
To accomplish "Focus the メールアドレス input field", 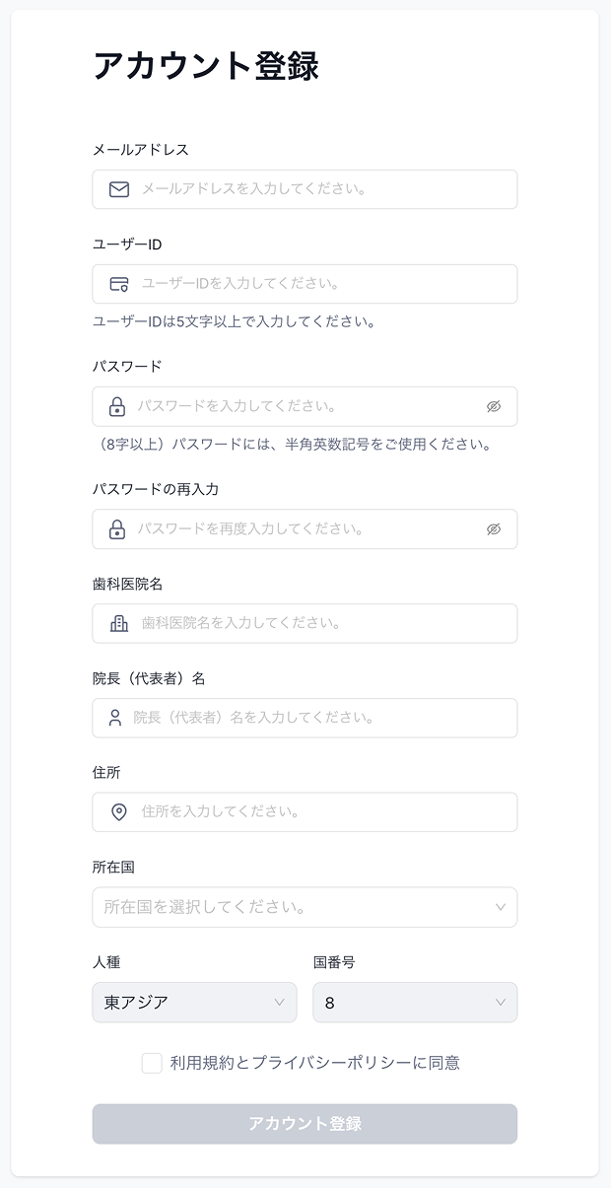I will click(x=305, y=189).
